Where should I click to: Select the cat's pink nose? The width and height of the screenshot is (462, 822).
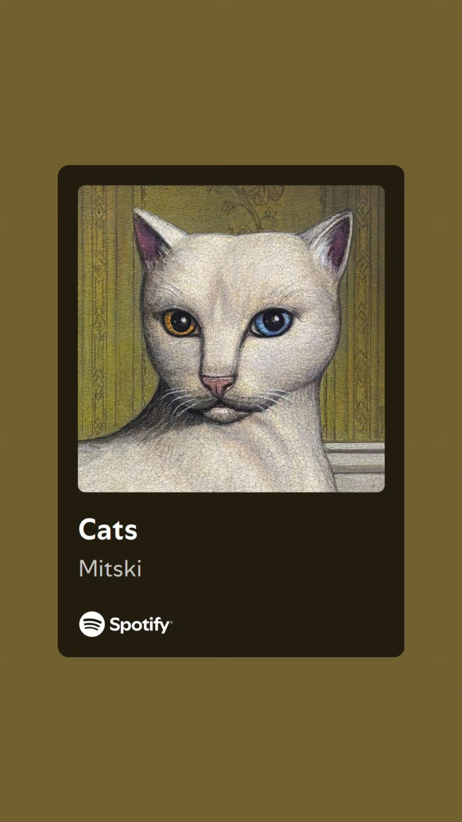(x=218, y=384)
